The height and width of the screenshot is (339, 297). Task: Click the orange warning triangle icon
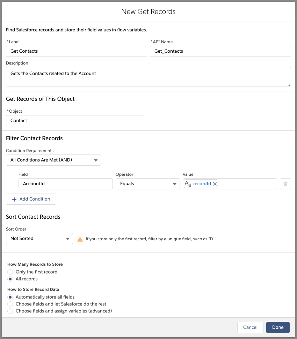click(80, 239)
